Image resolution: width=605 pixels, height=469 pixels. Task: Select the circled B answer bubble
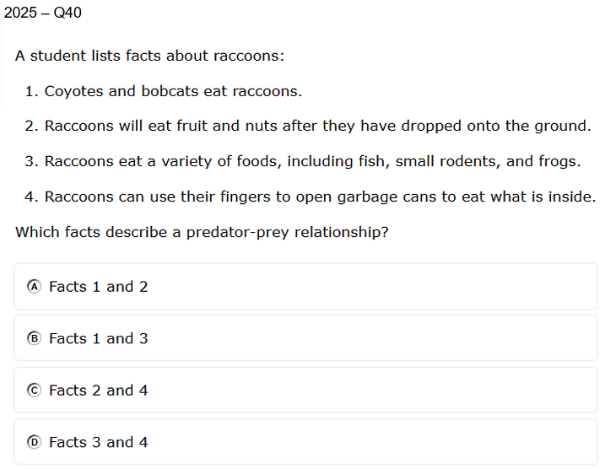coord(34,338)
